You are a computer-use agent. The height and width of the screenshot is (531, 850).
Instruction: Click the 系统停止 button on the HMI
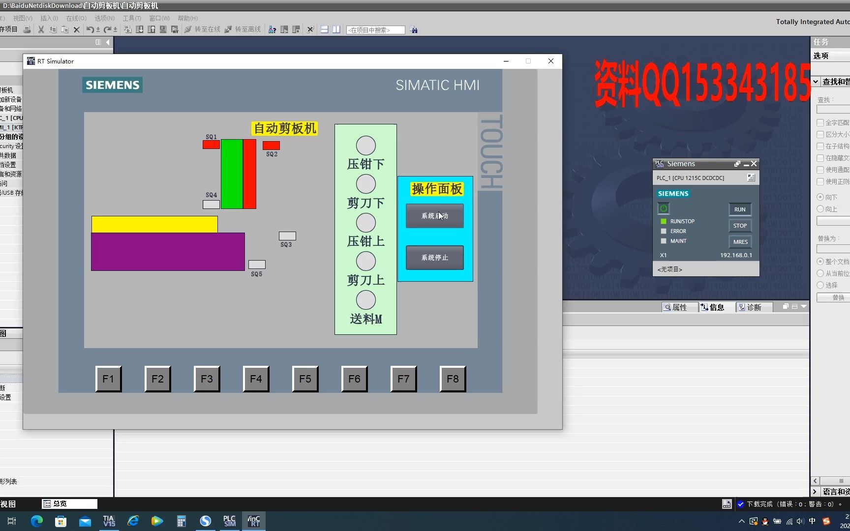coord(435,258)
